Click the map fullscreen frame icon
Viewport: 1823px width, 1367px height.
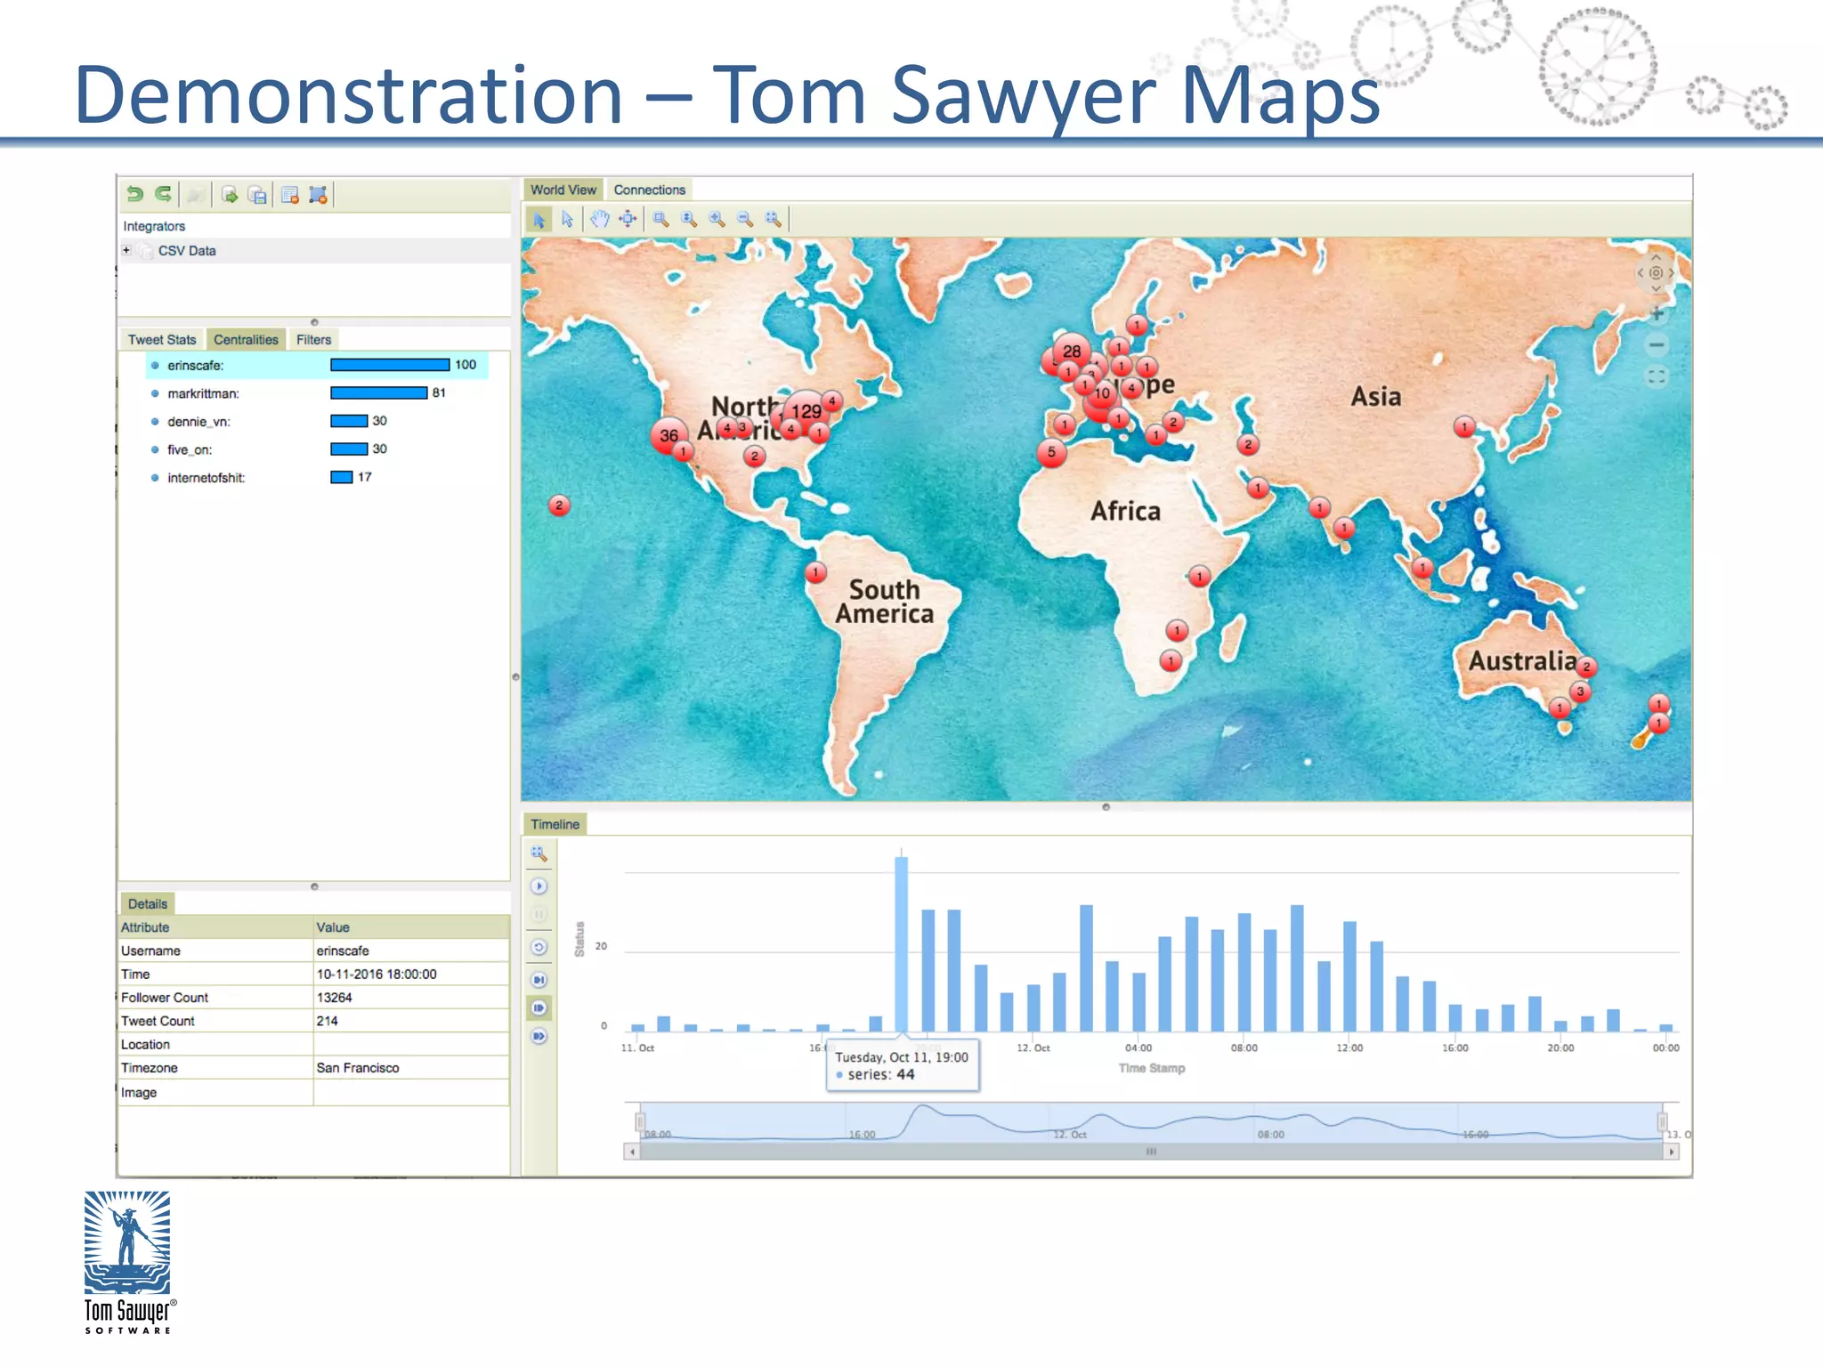tap(1657, 377)
